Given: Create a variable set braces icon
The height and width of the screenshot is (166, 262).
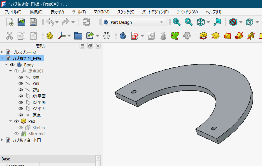Looking at the screenshot, I should pyautogui.click(x=106, y=36).
